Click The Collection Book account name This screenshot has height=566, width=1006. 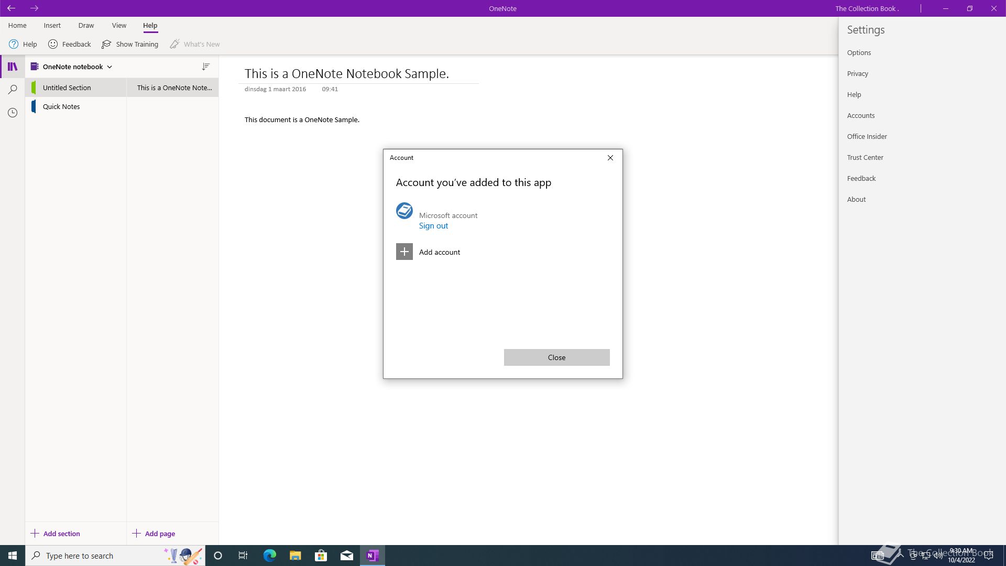(867, 8)
